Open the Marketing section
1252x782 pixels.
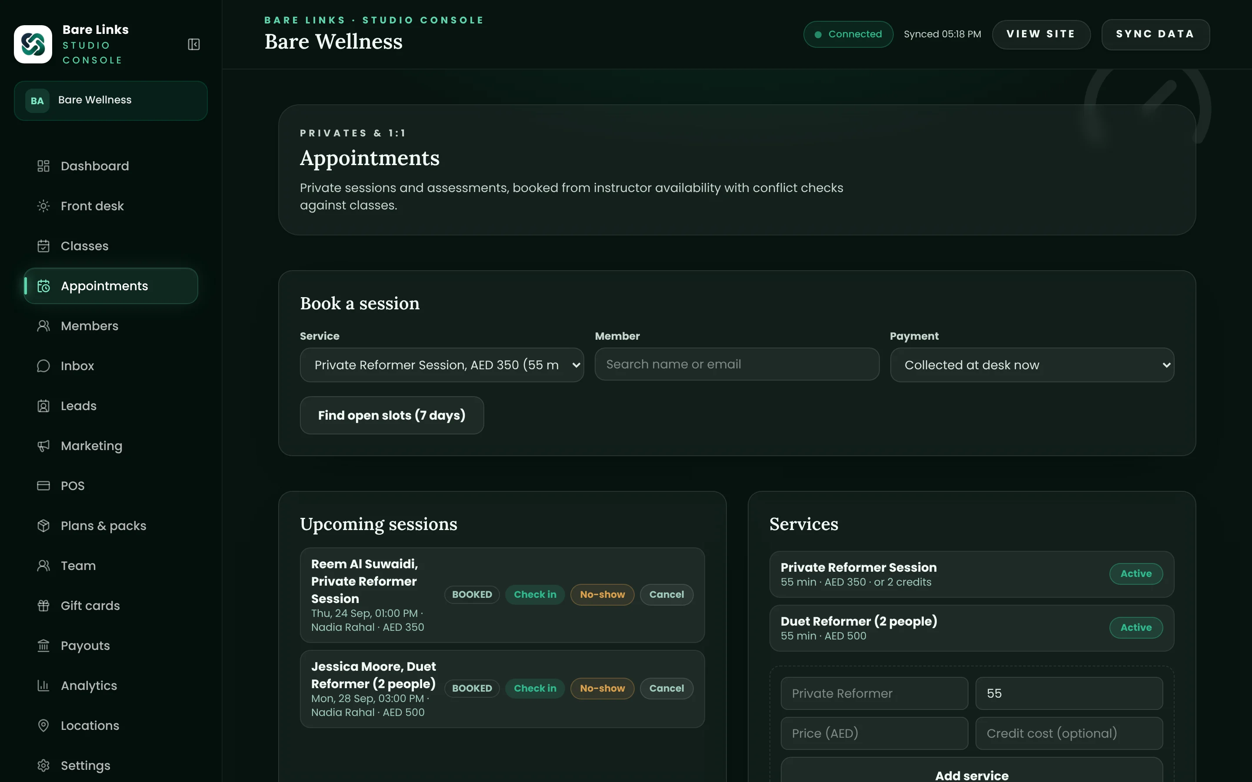pos(111,446)
